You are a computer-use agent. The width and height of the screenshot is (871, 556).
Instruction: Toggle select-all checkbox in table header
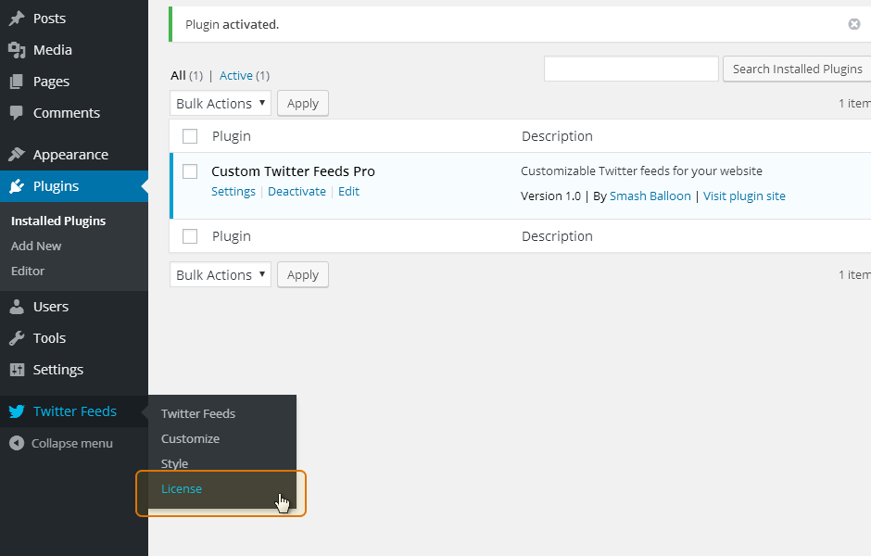coord(190,136)
